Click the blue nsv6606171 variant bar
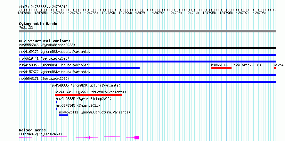Viewport: 285px width, 141px height. pos(147,82)
